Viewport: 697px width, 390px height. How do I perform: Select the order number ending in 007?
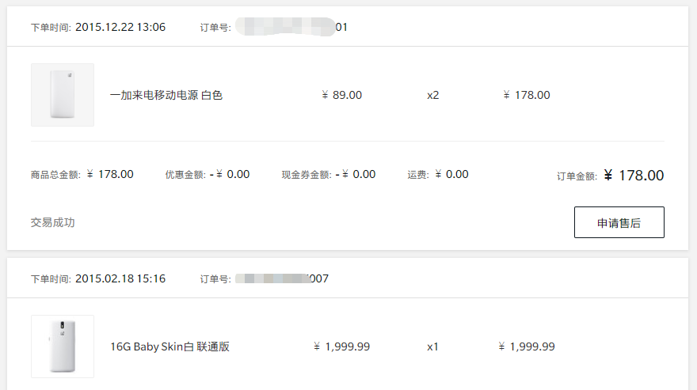click(282, 278)
